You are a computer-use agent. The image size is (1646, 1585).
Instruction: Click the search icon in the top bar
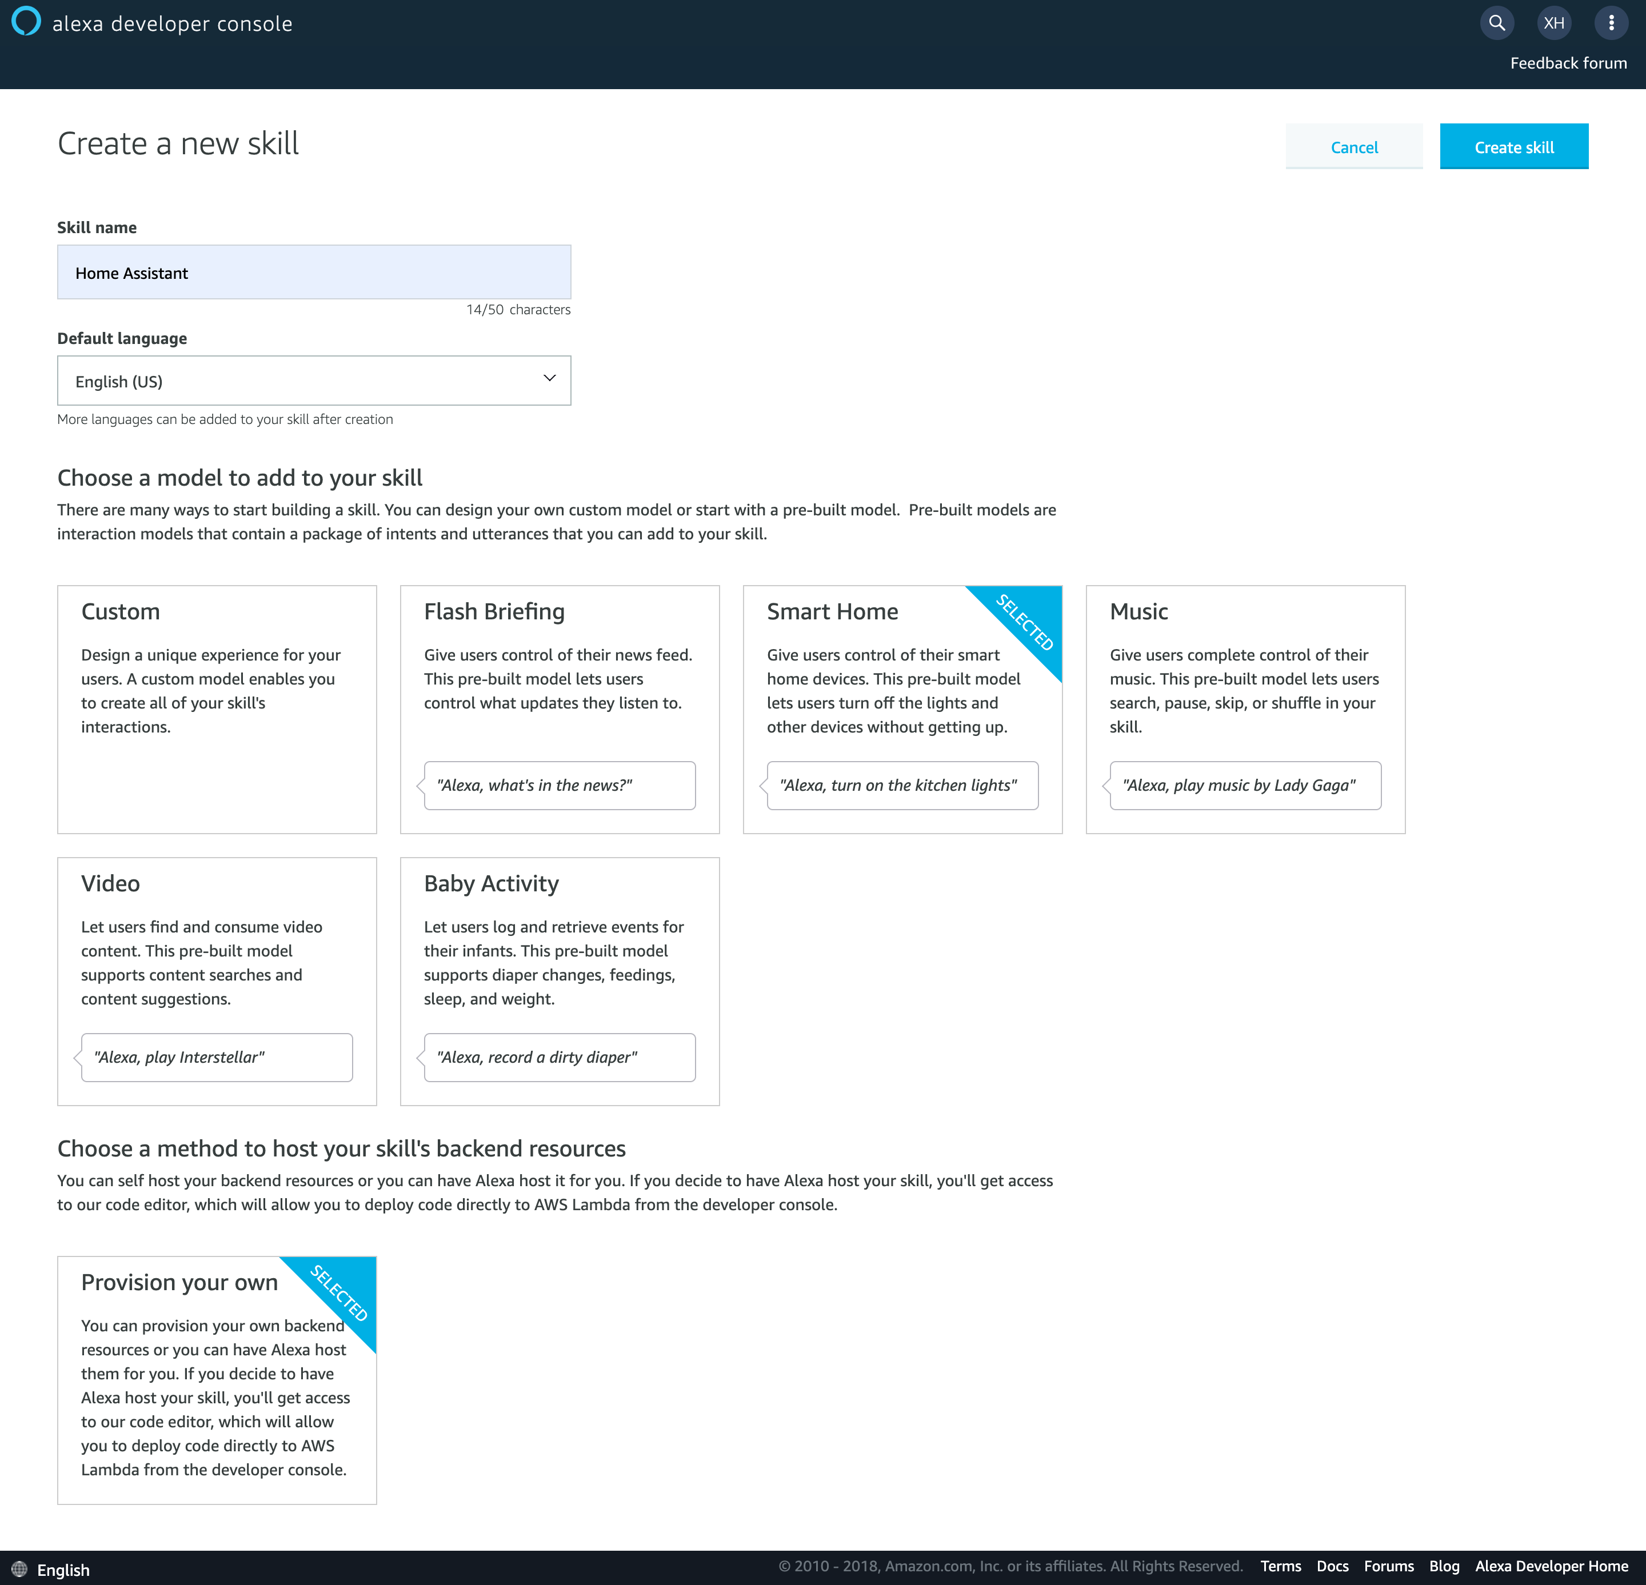[1496, 22]
